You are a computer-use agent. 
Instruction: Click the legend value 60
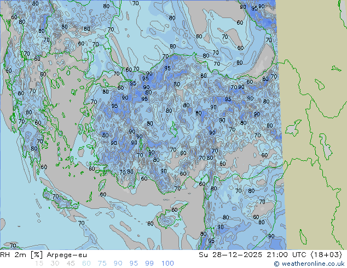(x=86, y=264)
